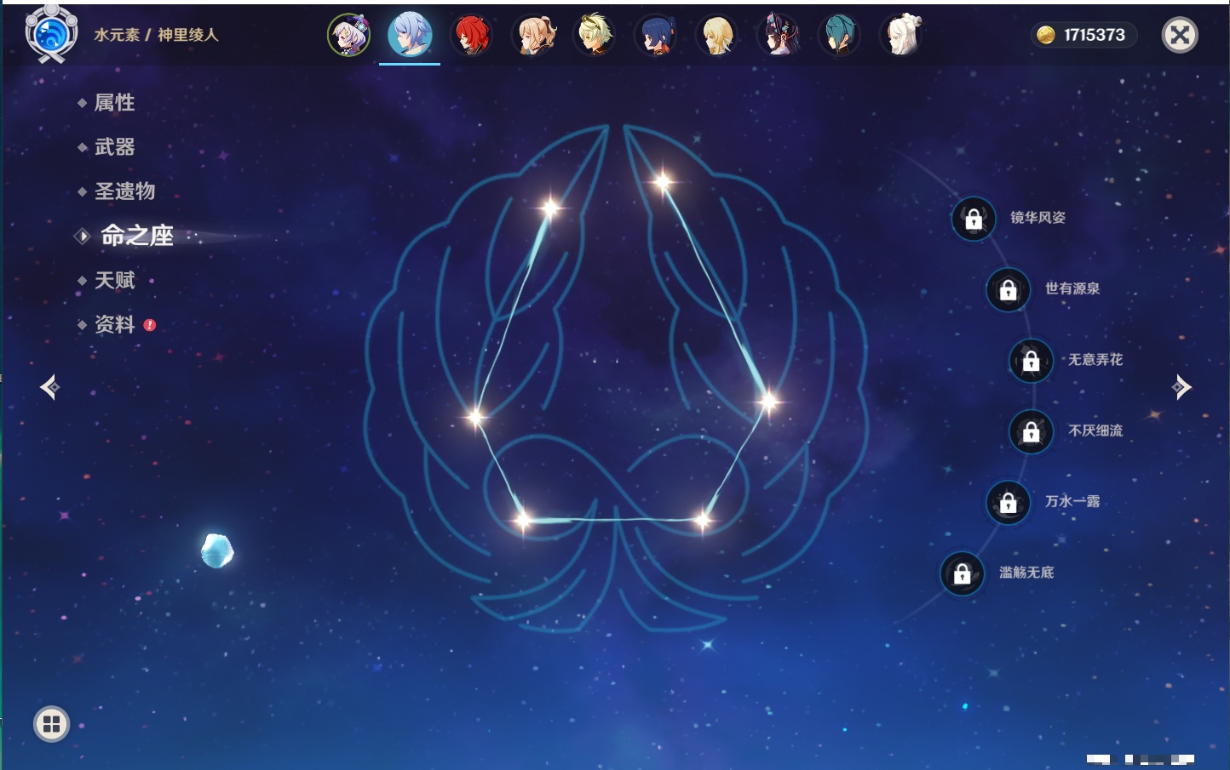Select the 命之座 constellation menu
This screenshot has height=770, width=1230.
[136, 236]
